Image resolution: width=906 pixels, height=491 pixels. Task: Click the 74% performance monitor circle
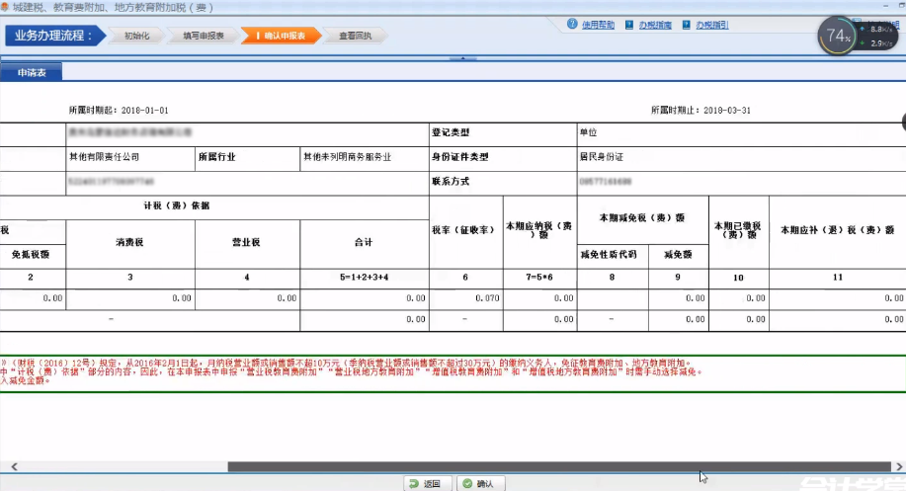click(837, 37)
